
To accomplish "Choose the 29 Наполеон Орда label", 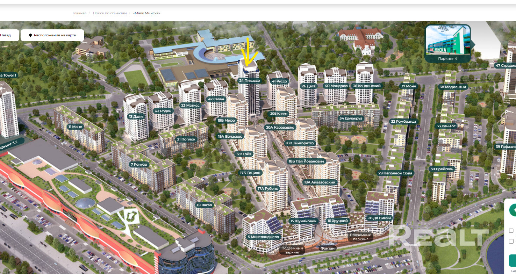I will [395, 173].
